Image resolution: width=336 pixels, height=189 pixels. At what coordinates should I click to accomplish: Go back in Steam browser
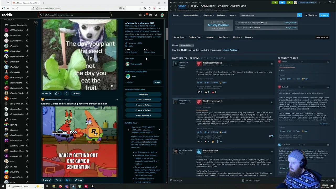point(171,6)
